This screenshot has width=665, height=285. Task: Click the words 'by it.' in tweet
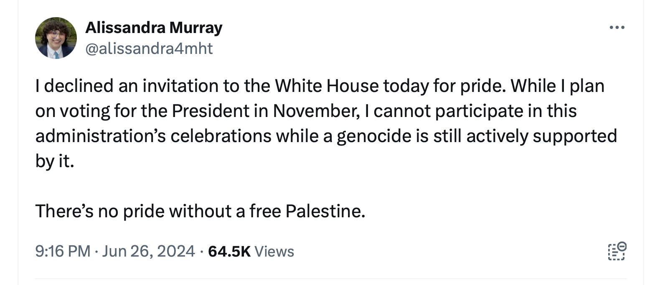pos(55,161)
